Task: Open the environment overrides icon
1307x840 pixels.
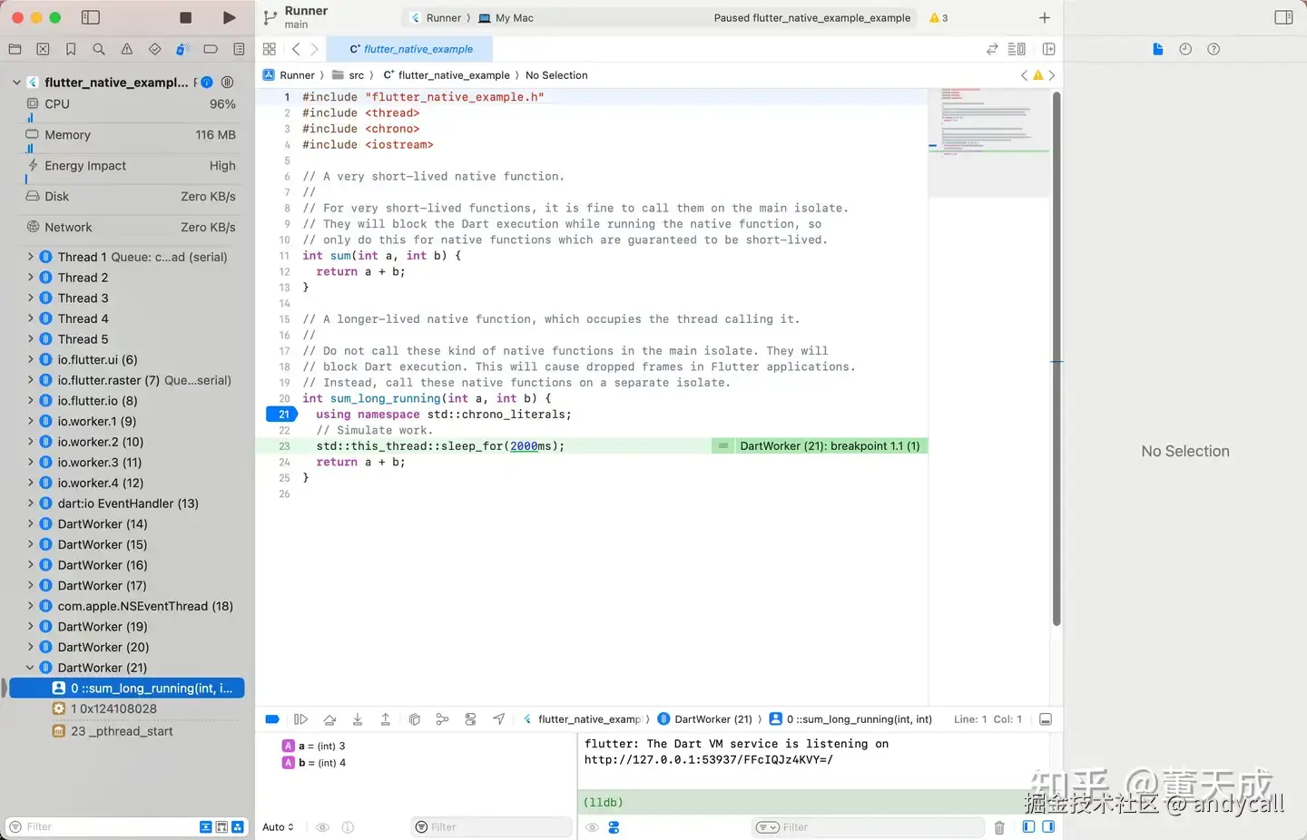Action: (x=470, y=719)
